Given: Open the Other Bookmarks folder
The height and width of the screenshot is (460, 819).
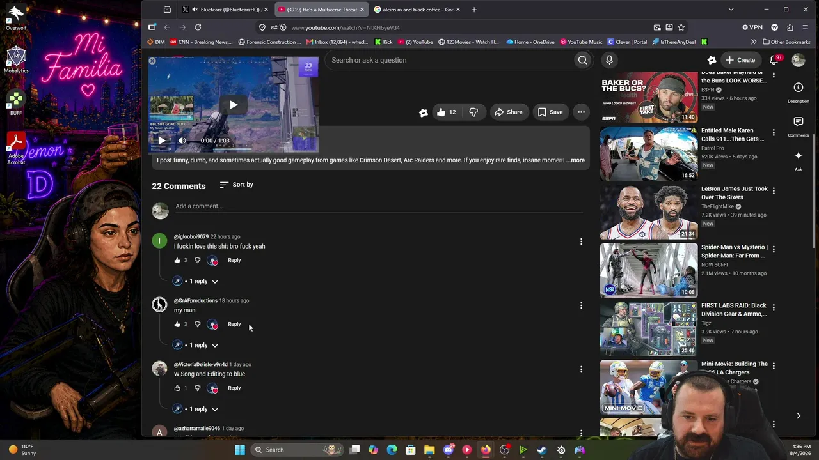Looking at the screenshot, I should coord(786,42).
